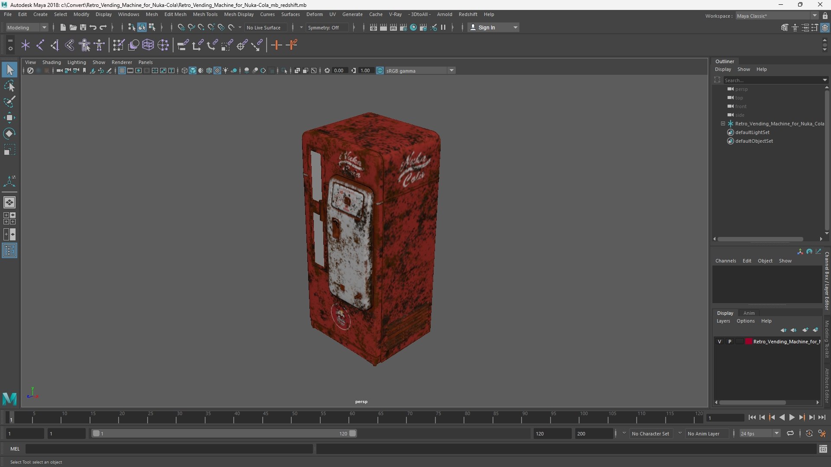Click the Save Scene icon
831x467 pixels.
83,27
